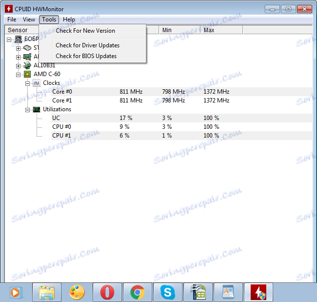The width and height of the screenshot is (317, 302).
Task: Switch to HWMonitor taskbar button
Action: point(258,293)
